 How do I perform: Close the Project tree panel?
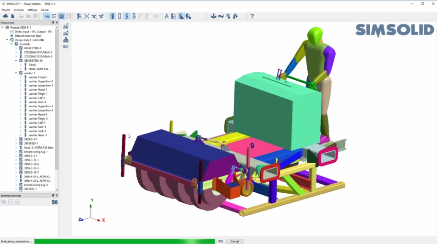tap(57, 22)
